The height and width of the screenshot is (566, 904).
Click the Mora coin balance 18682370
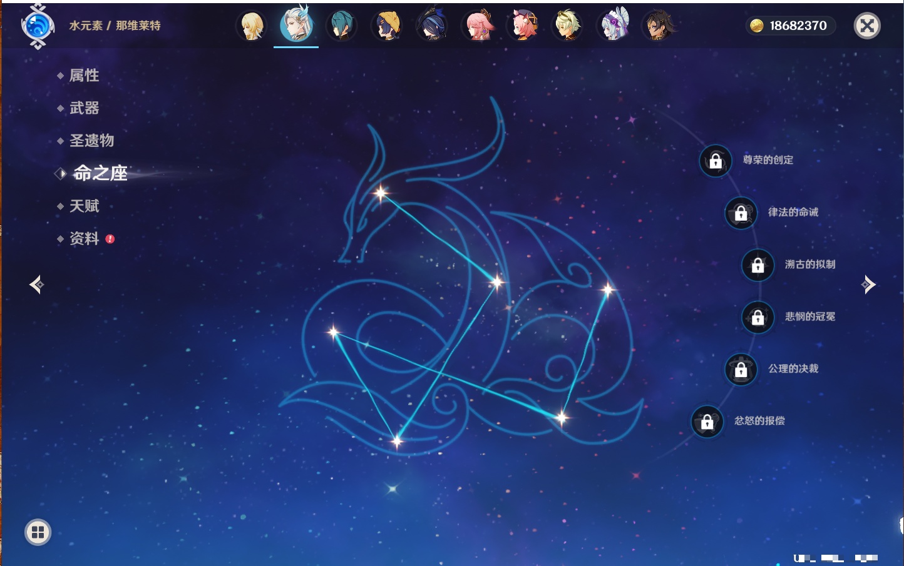tap(791, 26)
